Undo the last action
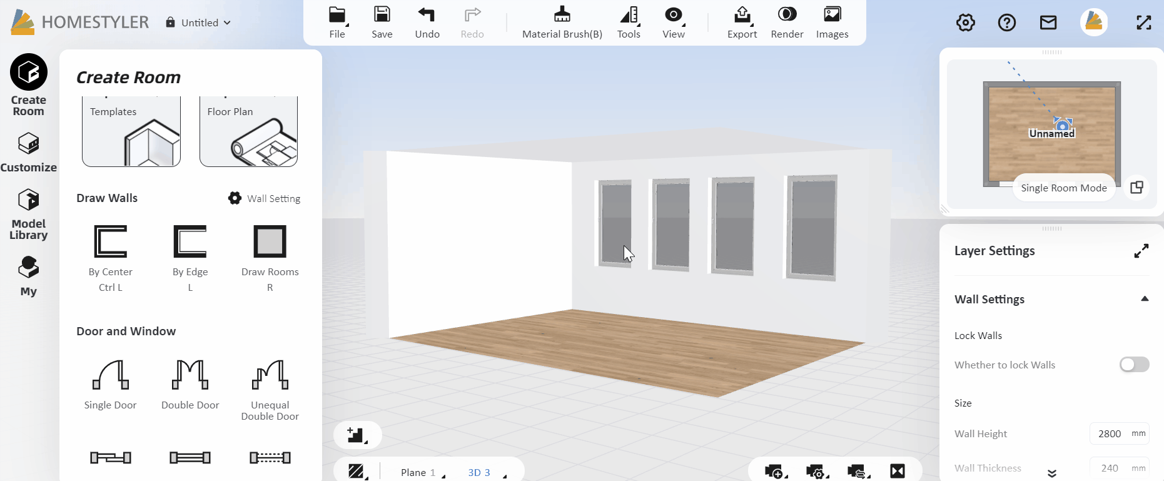 tap(427, 23)
